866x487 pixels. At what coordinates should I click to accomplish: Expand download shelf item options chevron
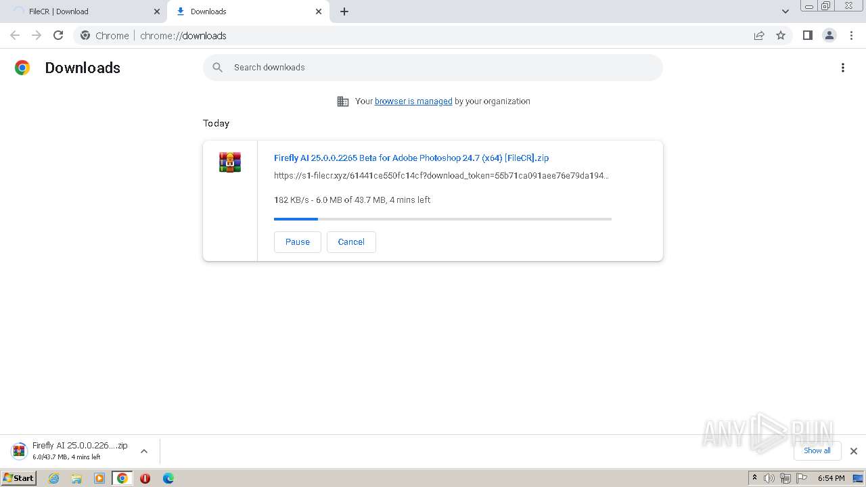pyautogui.click(x=144, y=451)
